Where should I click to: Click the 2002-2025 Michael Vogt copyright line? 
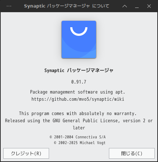(x=80, y=143)
